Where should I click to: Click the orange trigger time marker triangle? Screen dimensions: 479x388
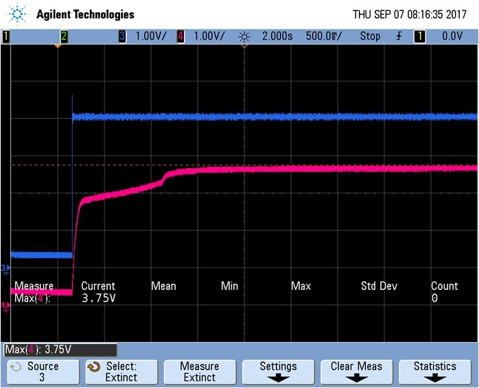point(58,46)
